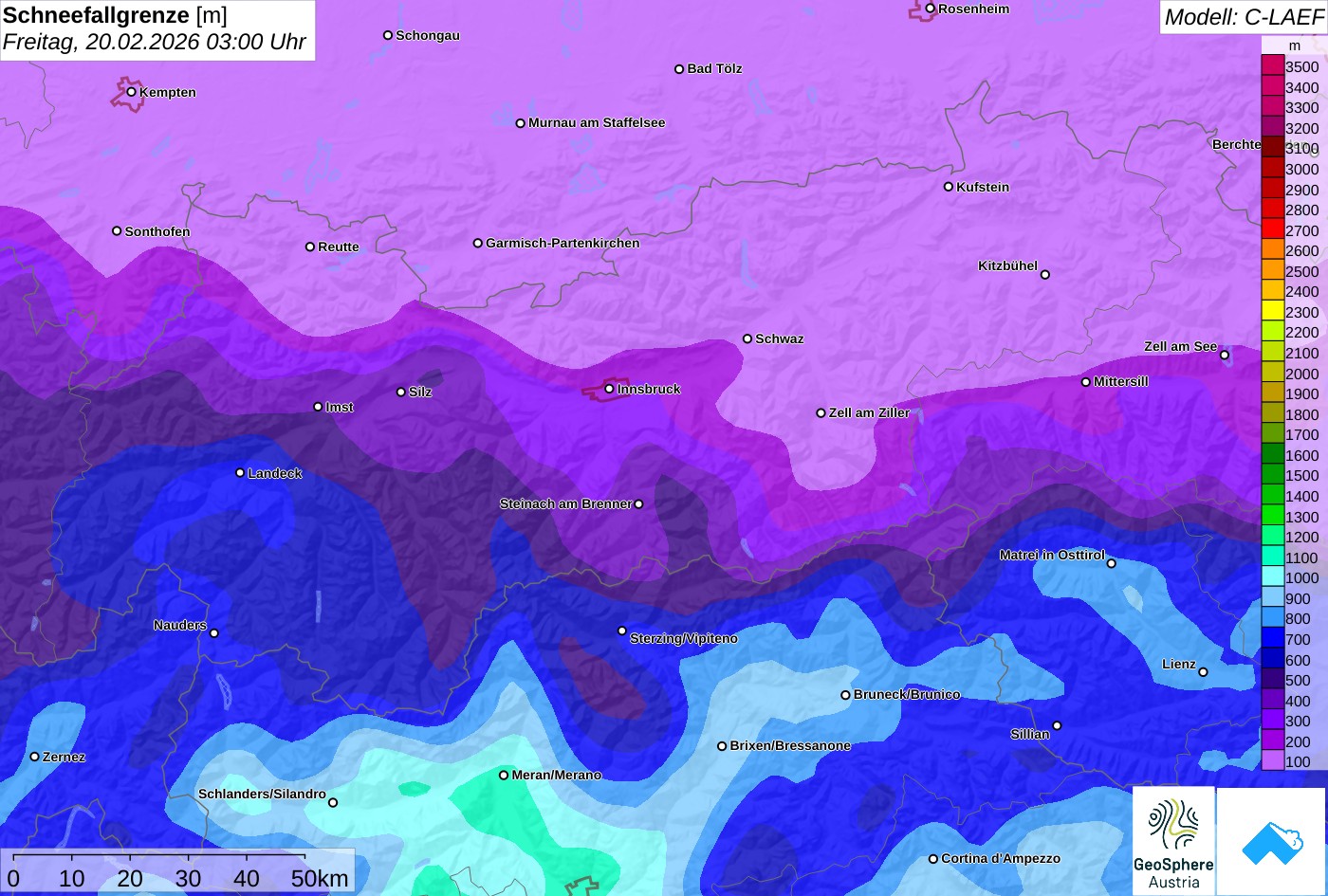1328x896 pixels.
Task: Click the Landeck city marker
Action: 240,472
